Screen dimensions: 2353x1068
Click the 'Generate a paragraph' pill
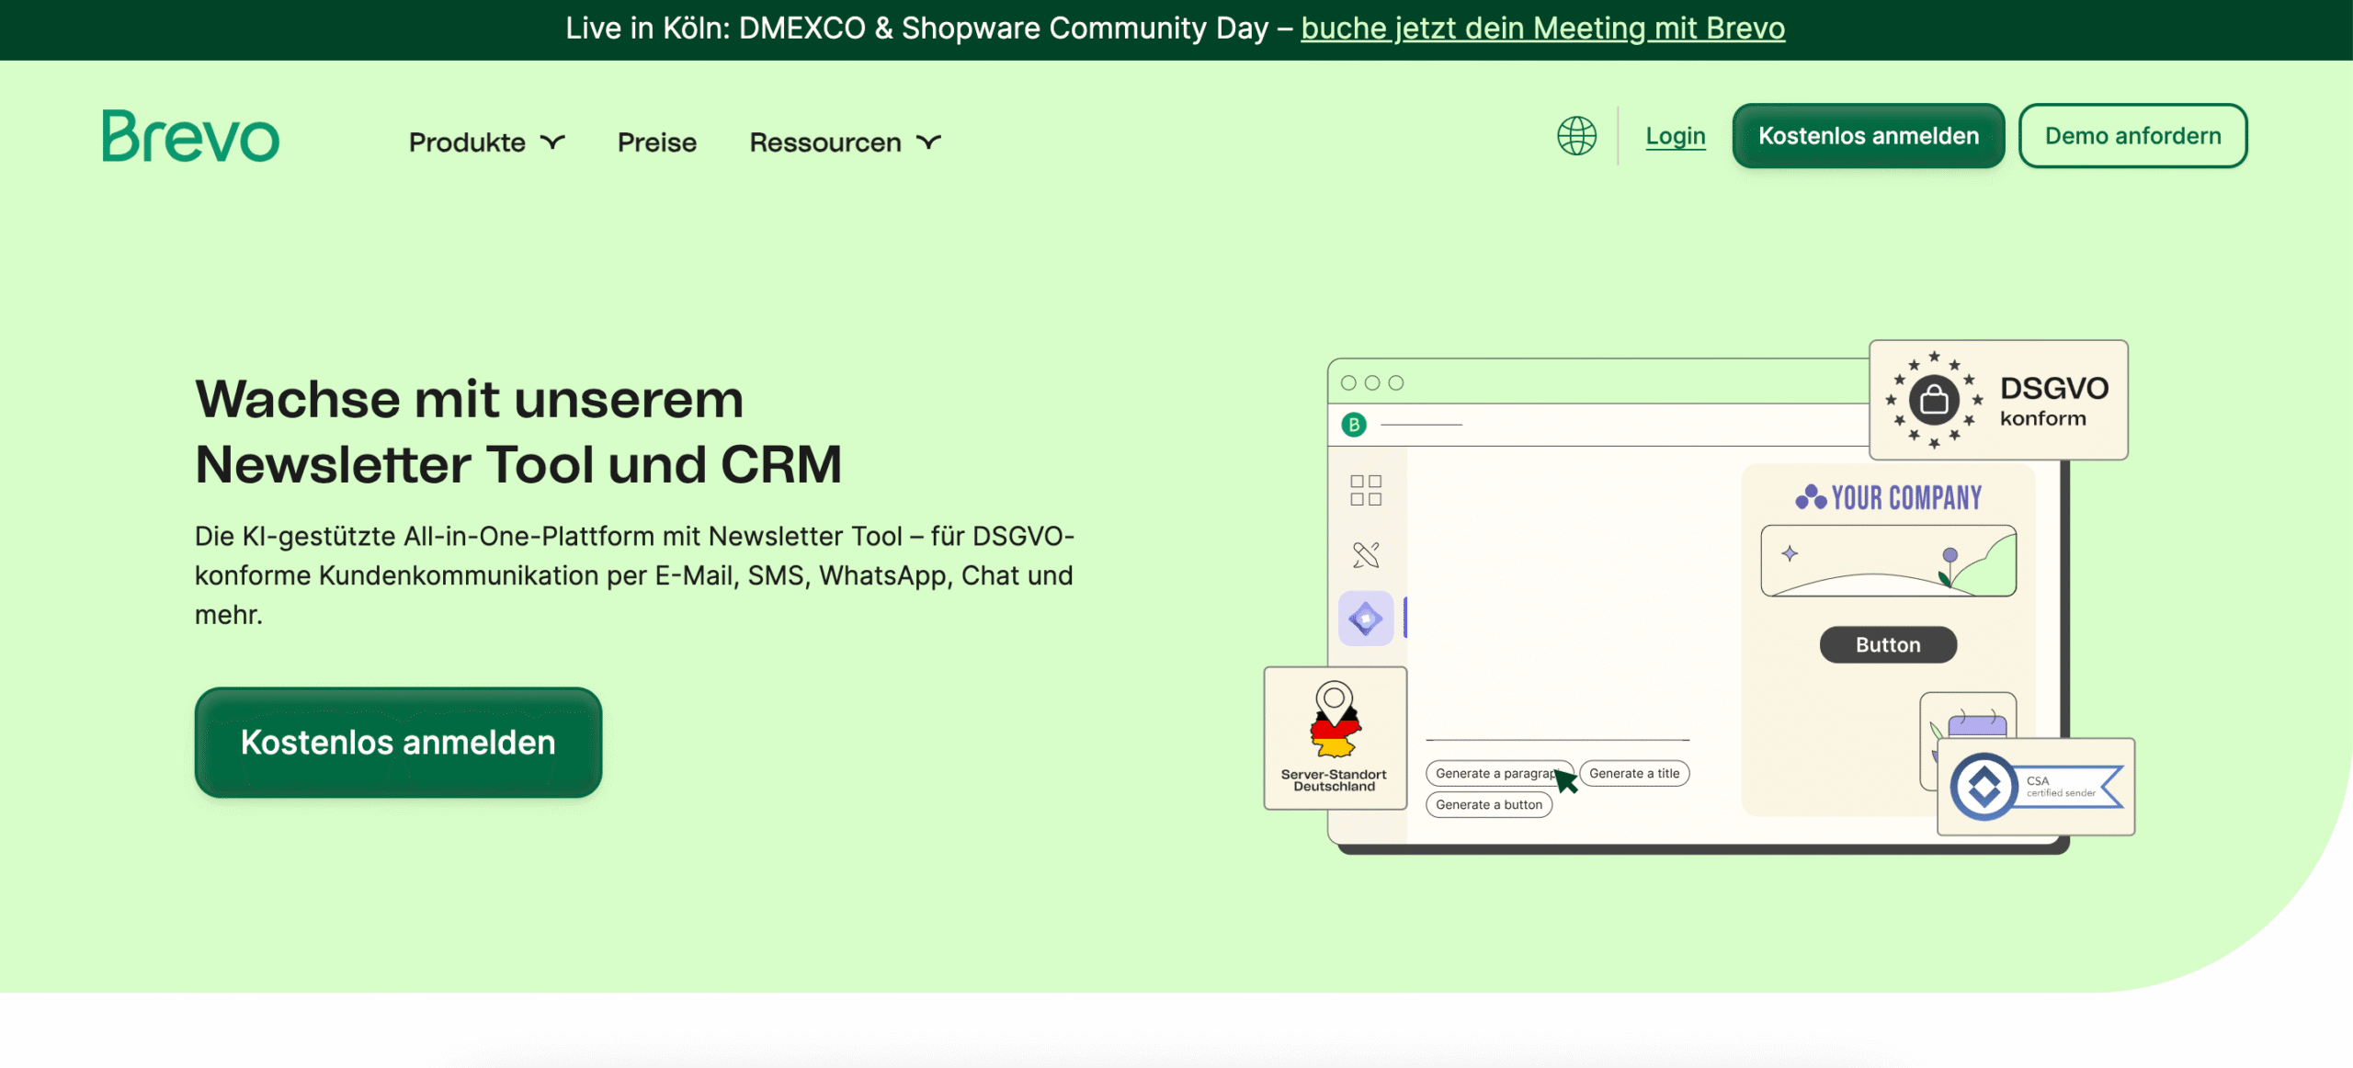tap(1498, 774)
